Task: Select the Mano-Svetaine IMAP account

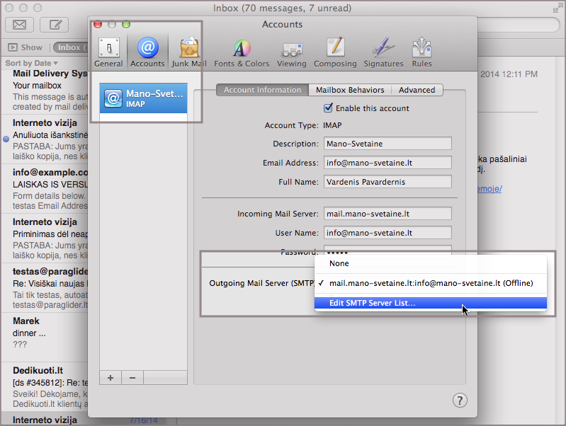Action: 144,98
